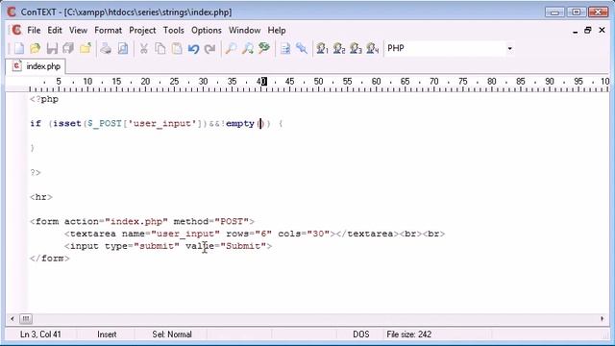Print the document using printer icon
The width and height of the screenshot is (615, 346).
[106, 49]
